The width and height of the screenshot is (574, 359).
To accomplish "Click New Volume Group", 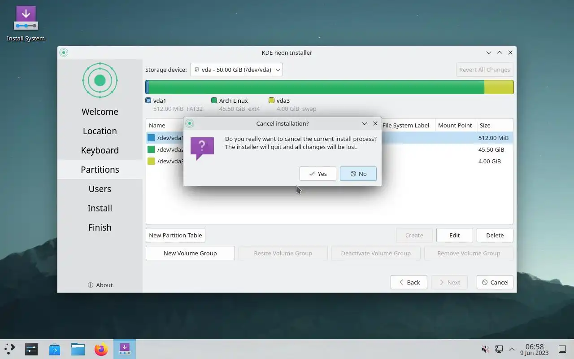I will click(x=190, y=253).
